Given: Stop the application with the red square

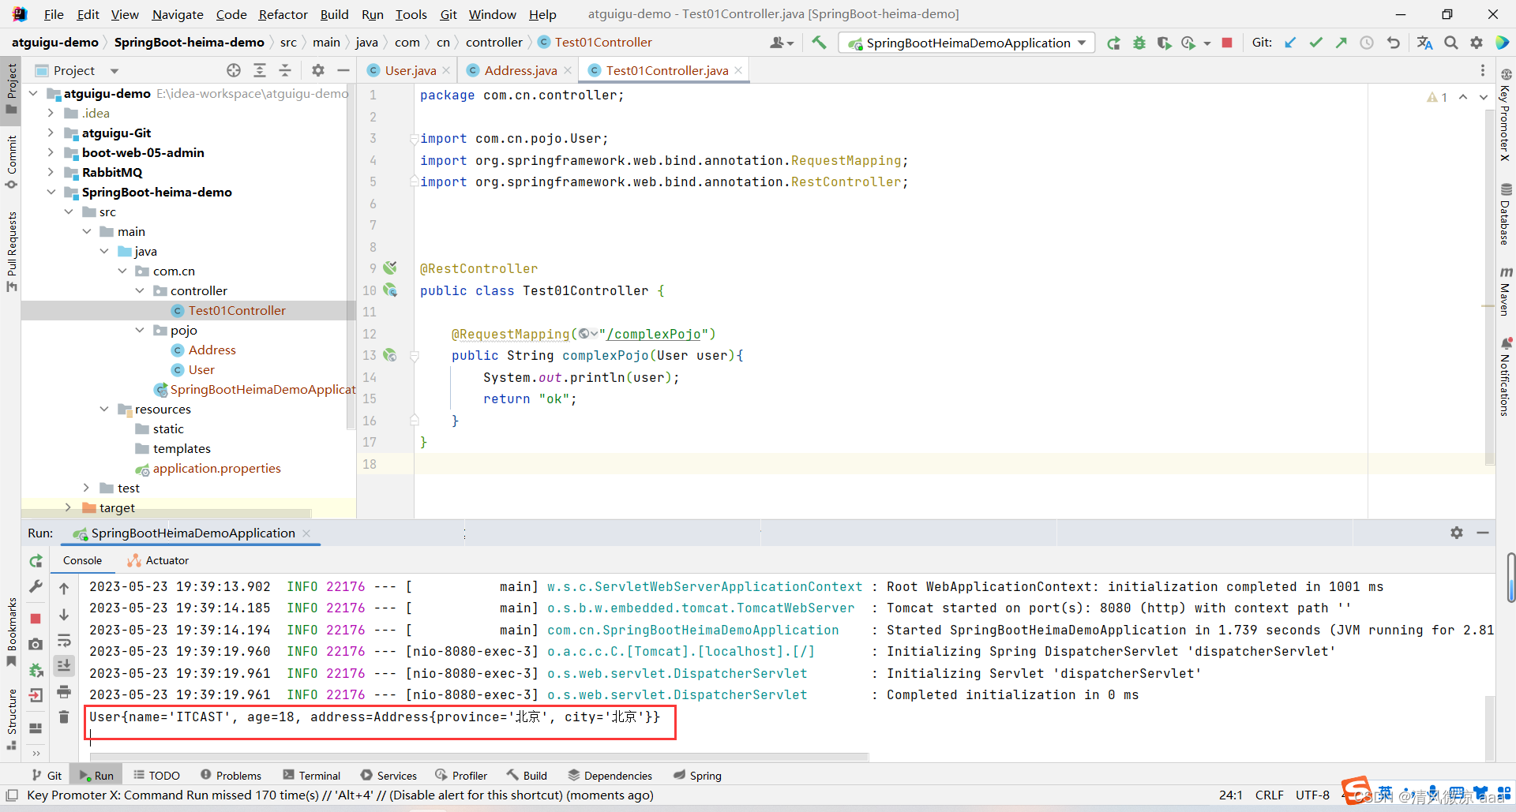Looking at the screenshot, I should tap(1227, 43).
